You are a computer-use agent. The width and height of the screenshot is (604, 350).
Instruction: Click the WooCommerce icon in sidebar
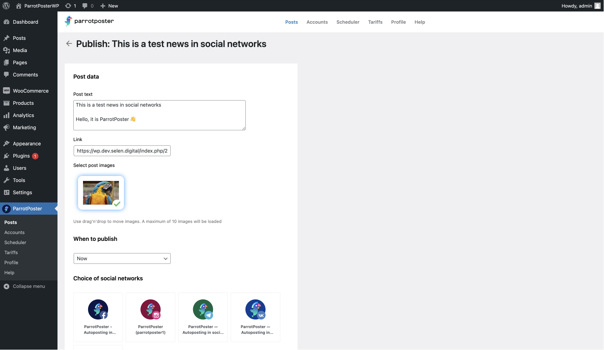click(x=6, y=91)
